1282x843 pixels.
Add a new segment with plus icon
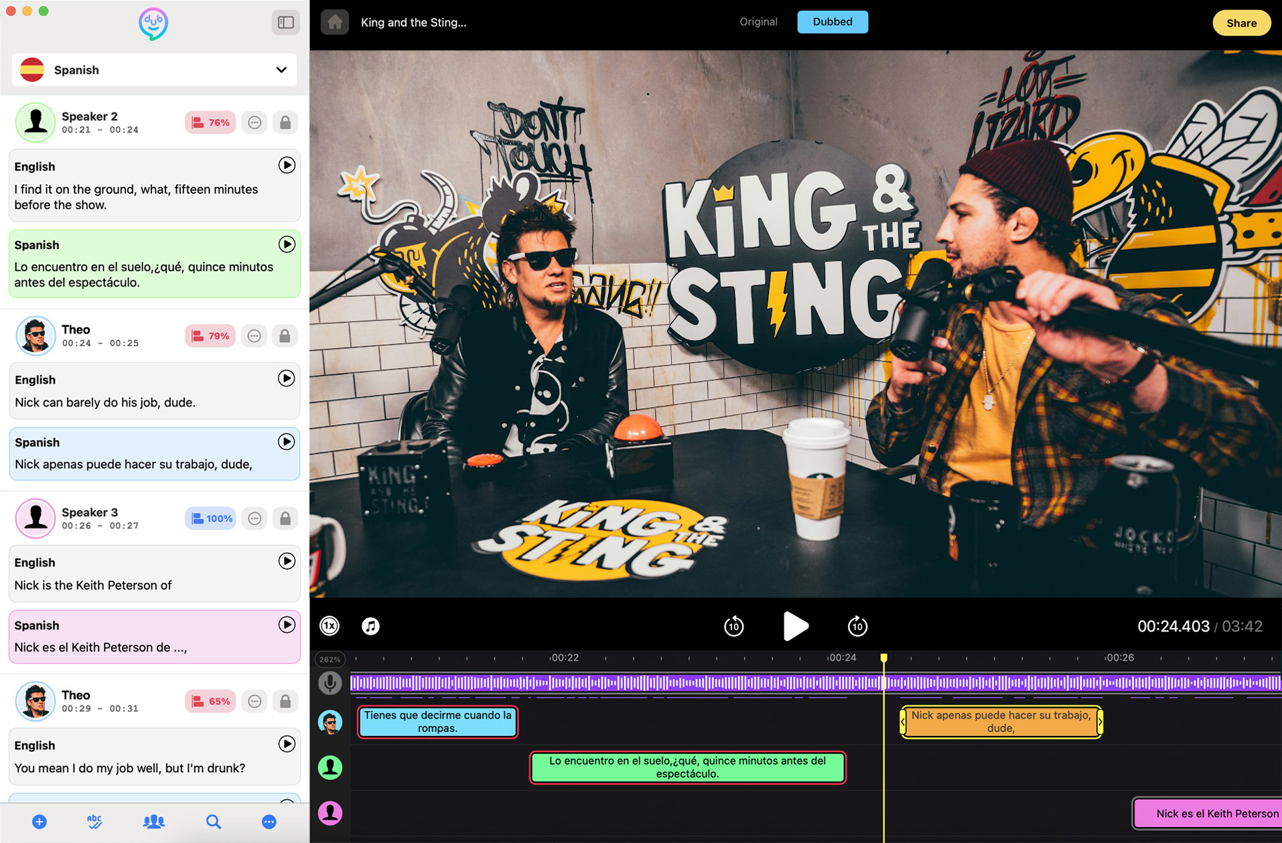tap(40, 822)
